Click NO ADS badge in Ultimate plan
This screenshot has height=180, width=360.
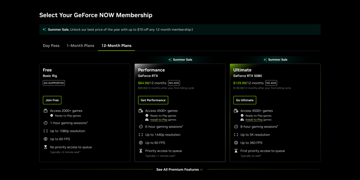tap(271, 83)
